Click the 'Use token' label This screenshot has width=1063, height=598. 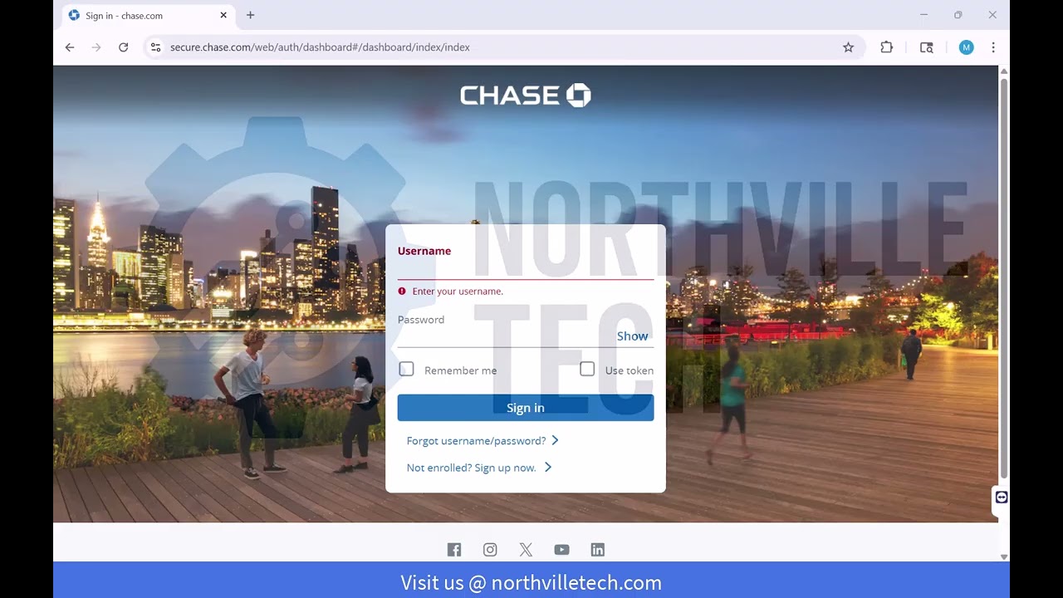click(x=629, y=370)
